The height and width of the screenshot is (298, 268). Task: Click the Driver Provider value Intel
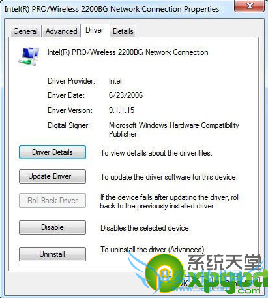[115, 81]
